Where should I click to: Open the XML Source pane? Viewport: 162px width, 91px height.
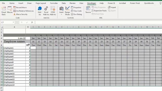(x=88, y=10)
